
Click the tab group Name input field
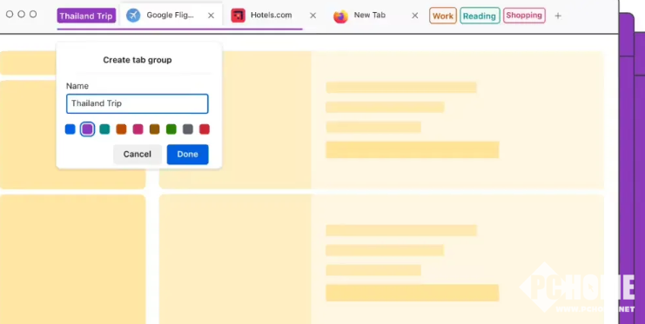138,103
